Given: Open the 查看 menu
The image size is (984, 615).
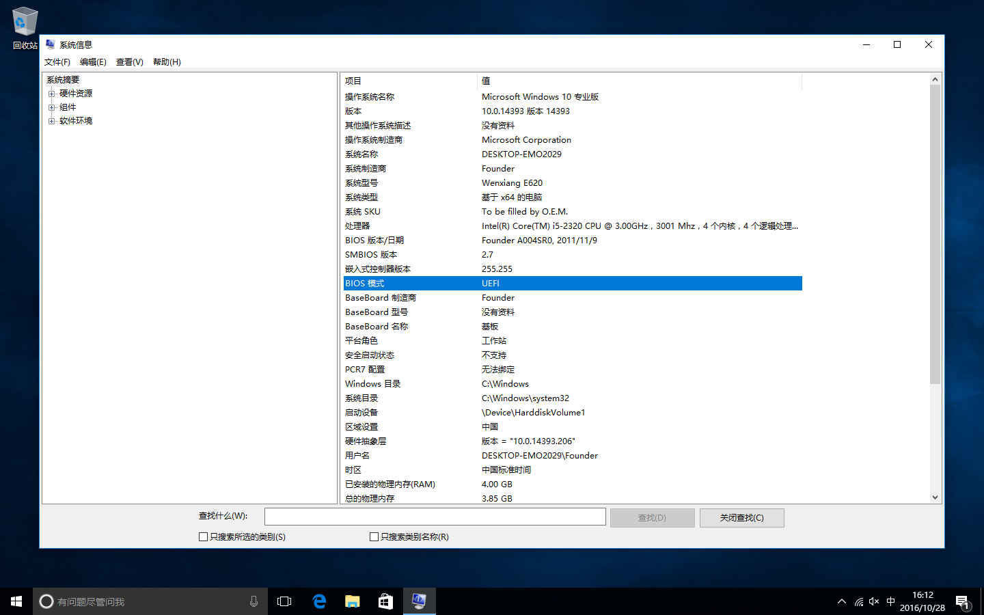Looking at the screenshot, I should coord(128,61).
